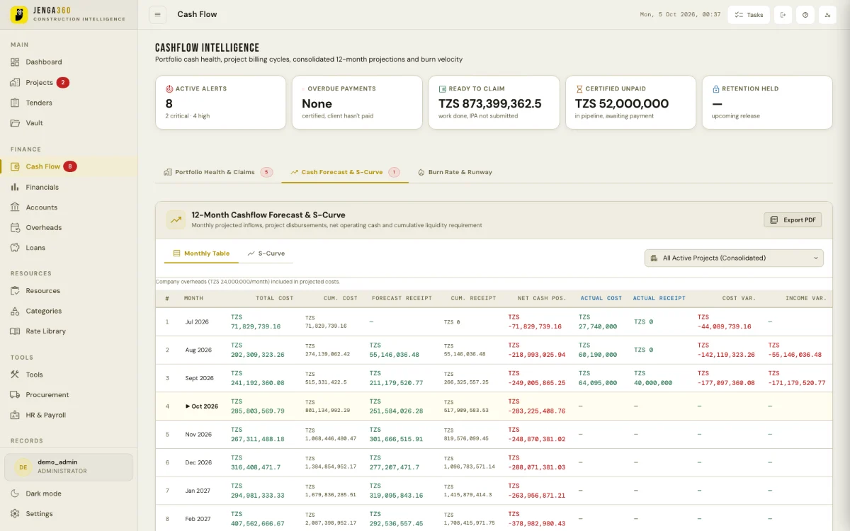850x531 pixels.
Task: Click the logout icon in the top bar
Action: pyautogui.click(x=783, y=15)
